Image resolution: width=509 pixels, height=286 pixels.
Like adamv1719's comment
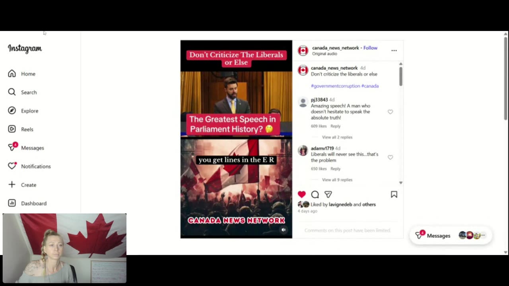pyautogui.click(x=390, y=157)
